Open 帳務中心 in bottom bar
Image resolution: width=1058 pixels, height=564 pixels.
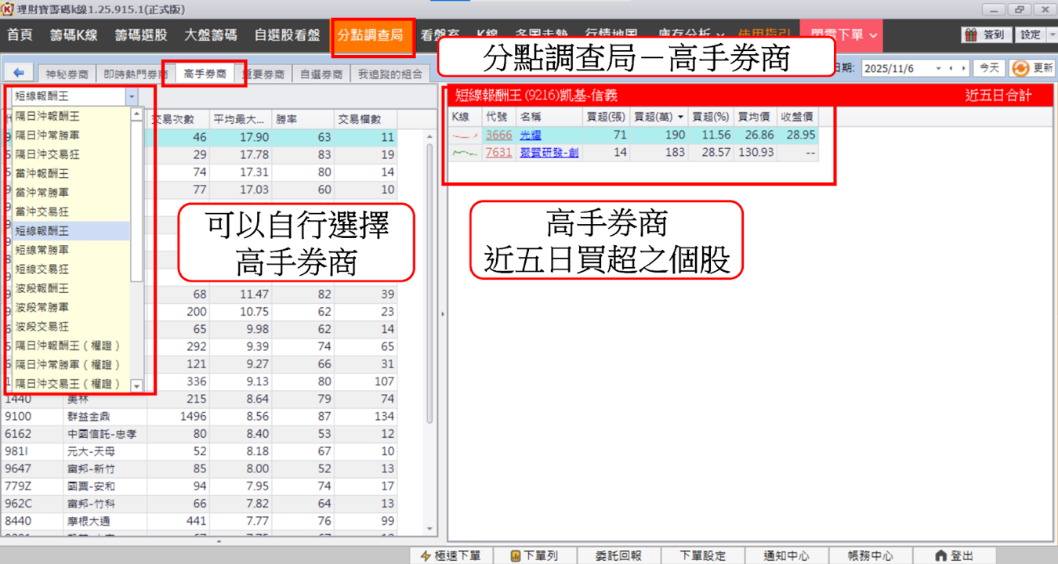coord(870,555)
